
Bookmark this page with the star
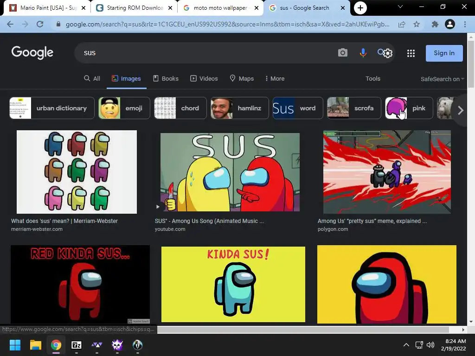[x=417, y=24]
